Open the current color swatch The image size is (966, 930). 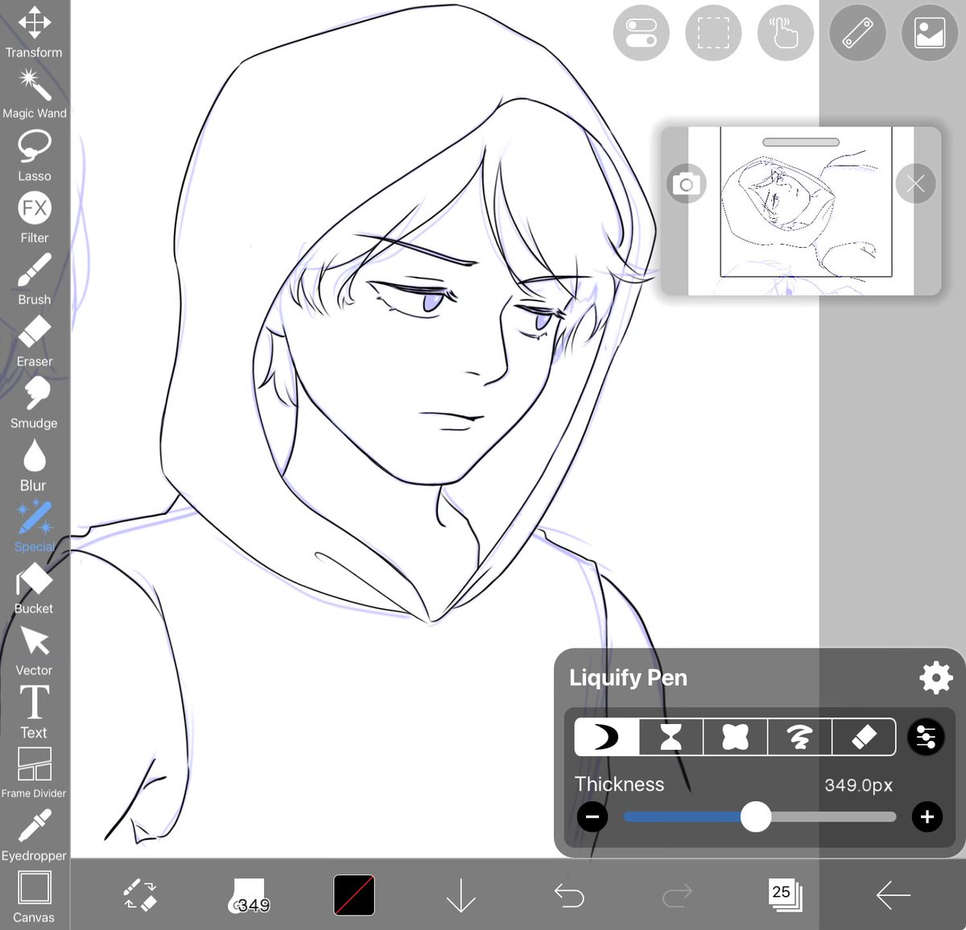(x=354, y=895)
